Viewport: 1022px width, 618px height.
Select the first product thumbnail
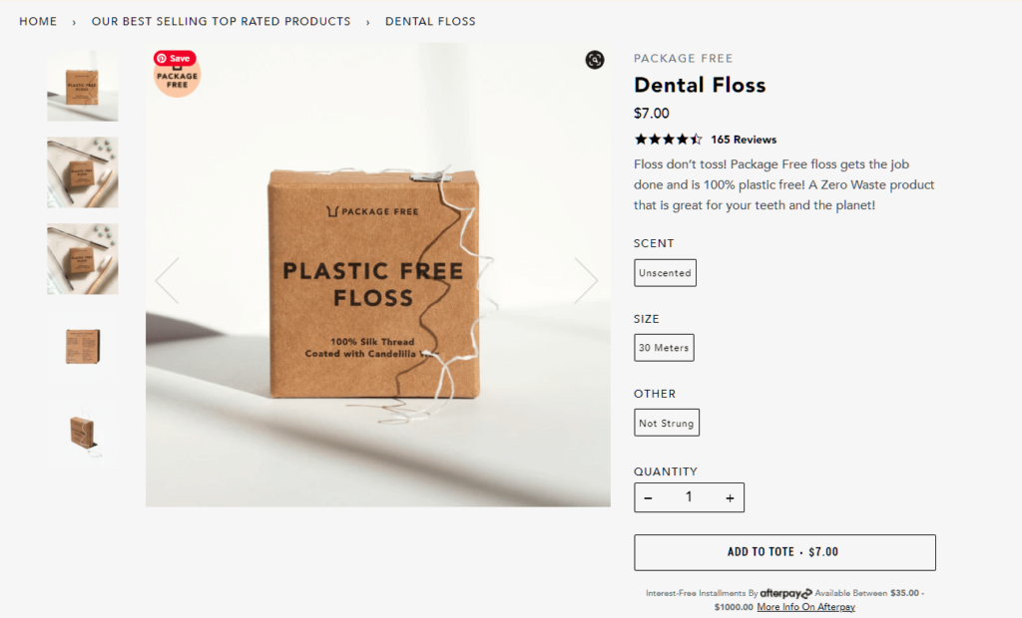[x=82, y=86]
